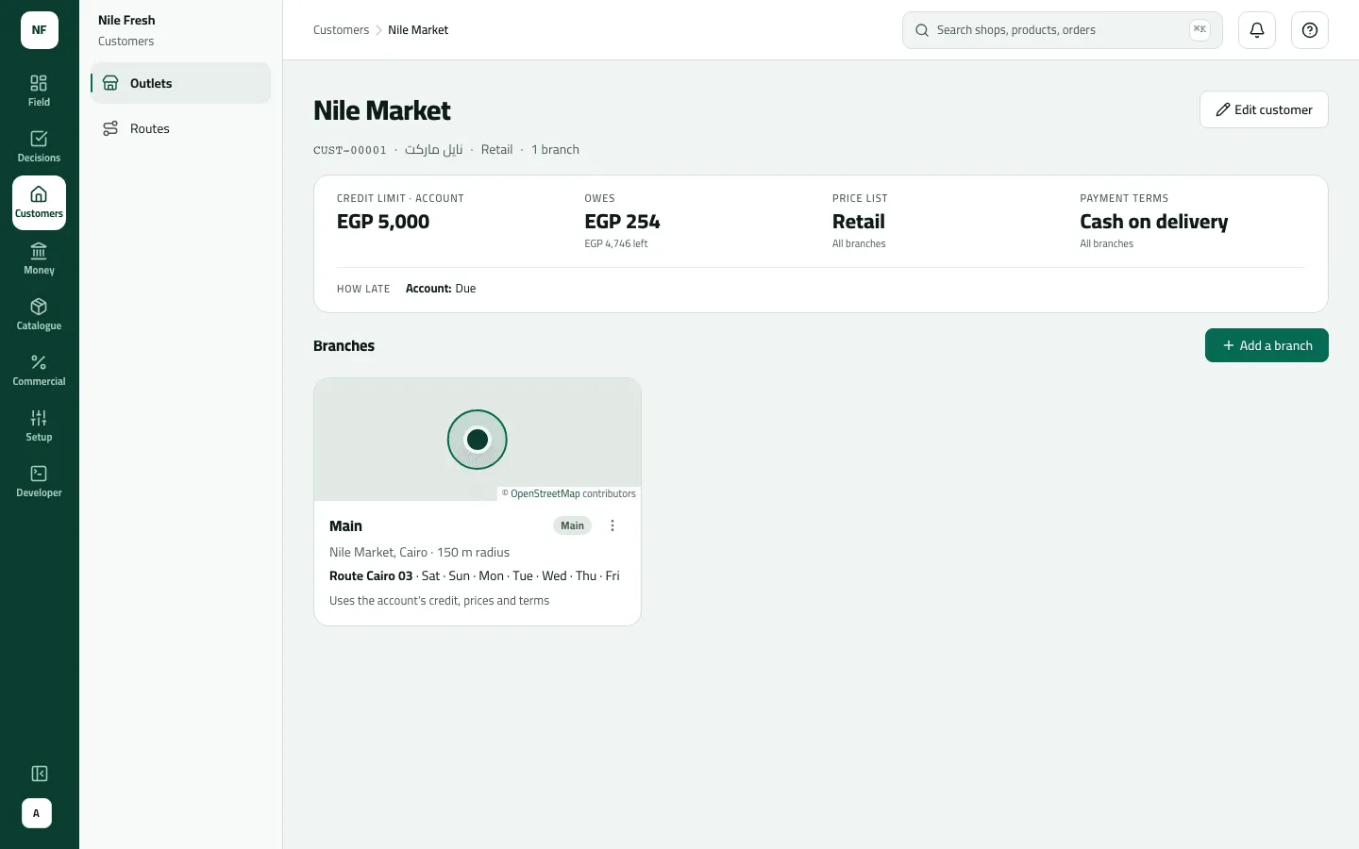Click the customer ID CUST-00001
1359x849 pixels.
point(350,150)
